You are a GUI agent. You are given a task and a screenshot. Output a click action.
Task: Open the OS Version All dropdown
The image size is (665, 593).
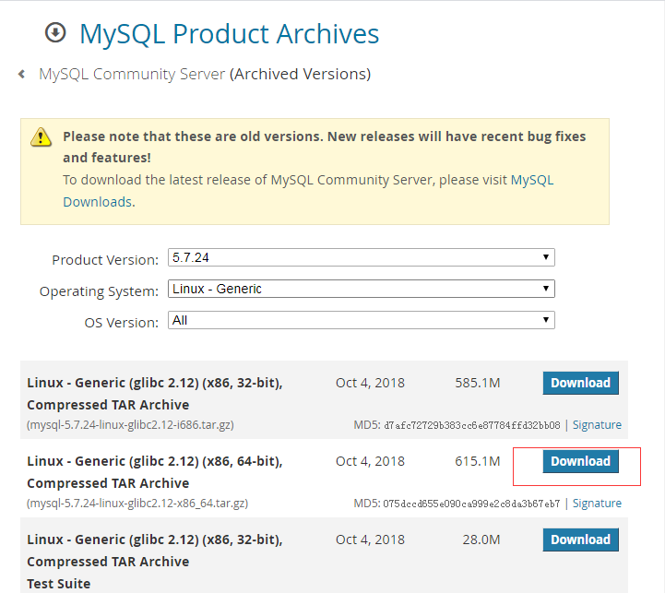point(362,320)
